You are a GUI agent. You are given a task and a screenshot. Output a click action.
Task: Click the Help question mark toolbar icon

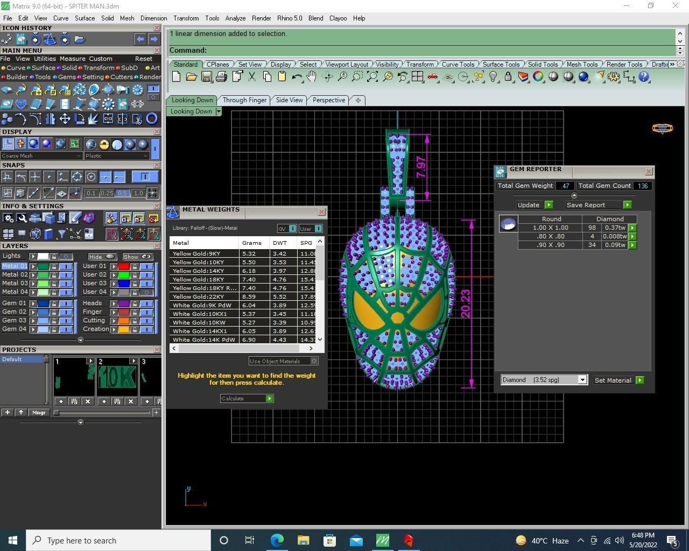[644, 77]
